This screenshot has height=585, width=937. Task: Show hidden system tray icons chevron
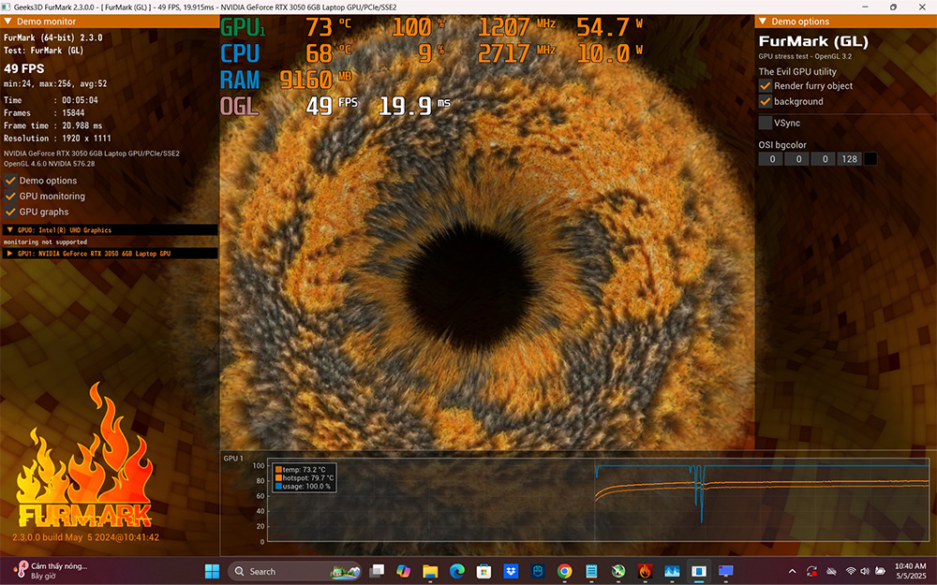793,571
